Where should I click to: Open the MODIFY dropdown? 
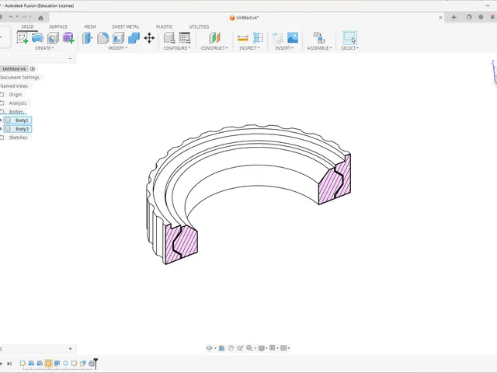(117, 48)
